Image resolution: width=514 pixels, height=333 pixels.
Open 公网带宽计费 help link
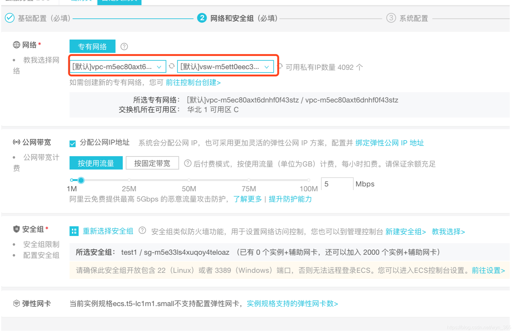click(x=36, y=163)
